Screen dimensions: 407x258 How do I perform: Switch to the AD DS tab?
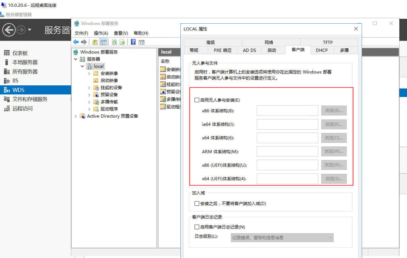tap(249, 50)
